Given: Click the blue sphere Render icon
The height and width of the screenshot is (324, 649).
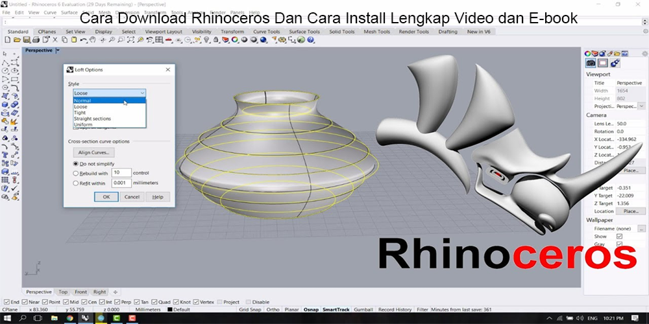Looking at the screenshot, I should pos(263,40).
